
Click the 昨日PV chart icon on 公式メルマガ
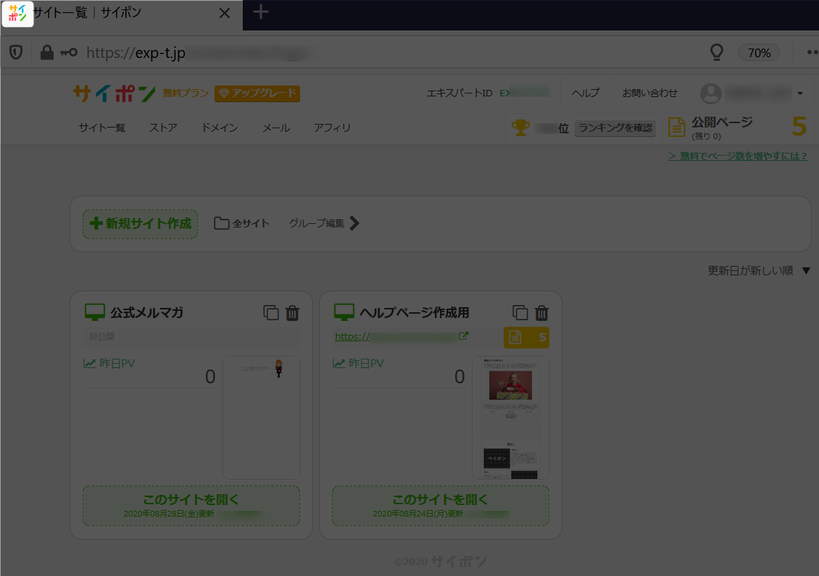(90, 363)
